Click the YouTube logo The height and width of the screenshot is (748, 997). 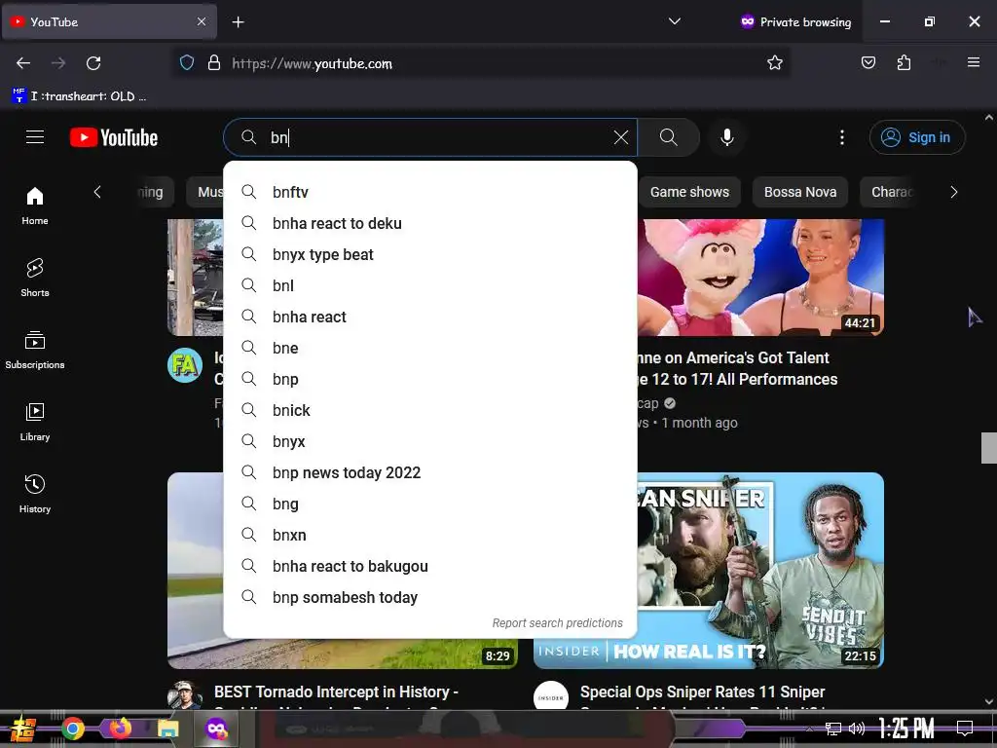[114, 137]
